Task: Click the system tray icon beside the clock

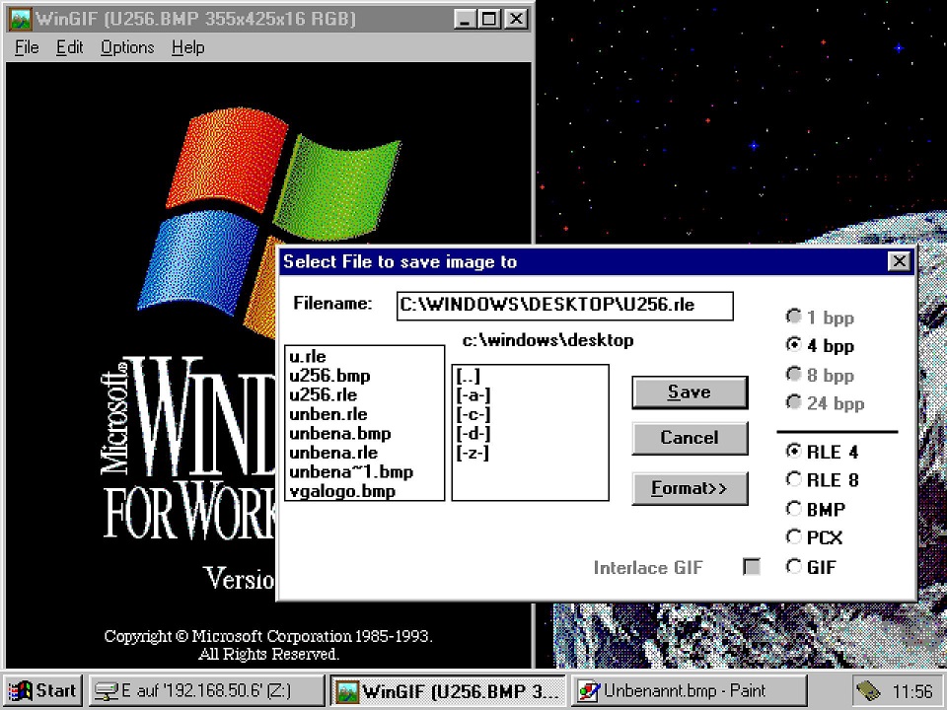Action: pos(868,690)
